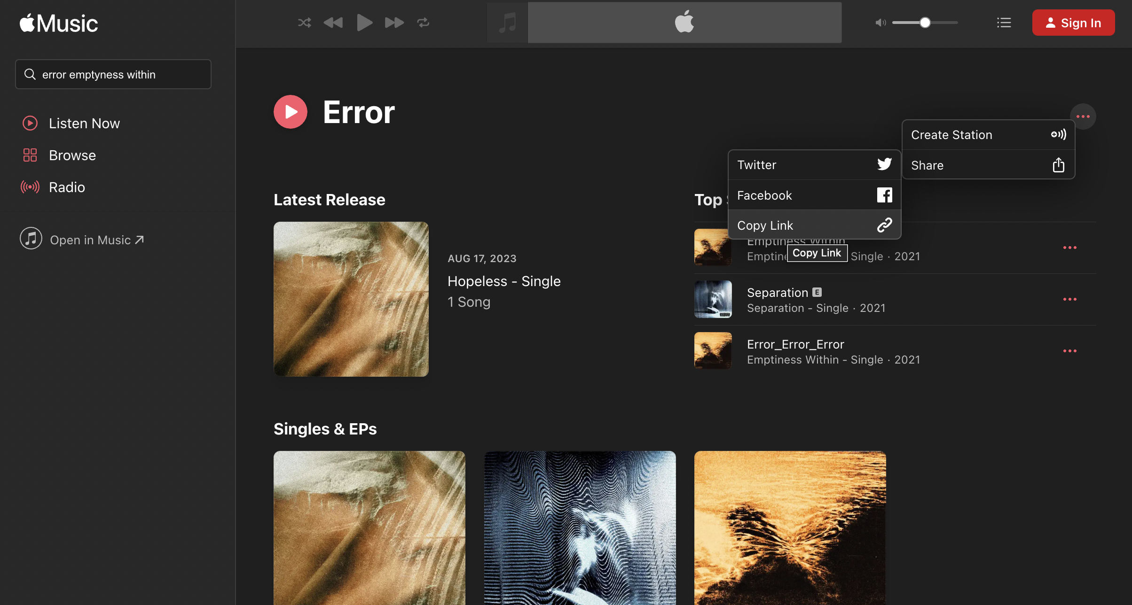Play artist Error with red play button

[x=291, y=112]
